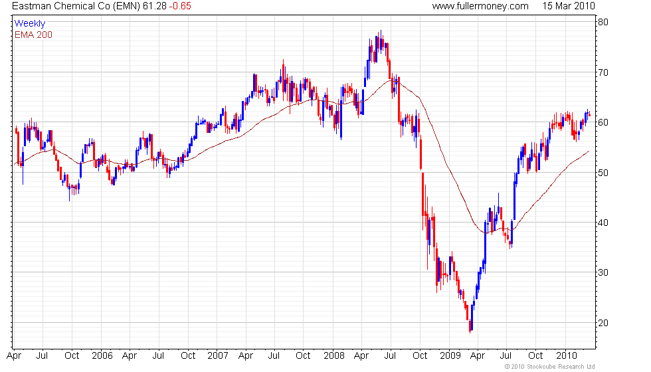Click the 2006 year axis label
The height and width of the screenshot is (372, 651).
coord(102,355)
